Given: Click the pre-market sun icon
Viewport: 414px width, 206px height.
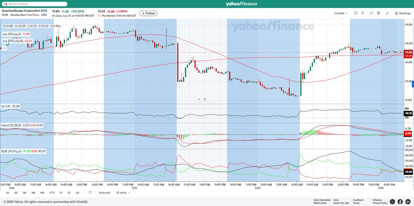Looking at the screenshot, I should tap(99, 16).
